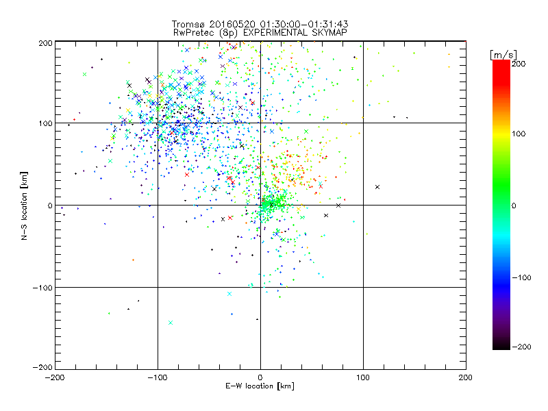Click the 0 tick label on the E-W axis
The height and width of the screenshot is (411, 548).
coord(260,377)
